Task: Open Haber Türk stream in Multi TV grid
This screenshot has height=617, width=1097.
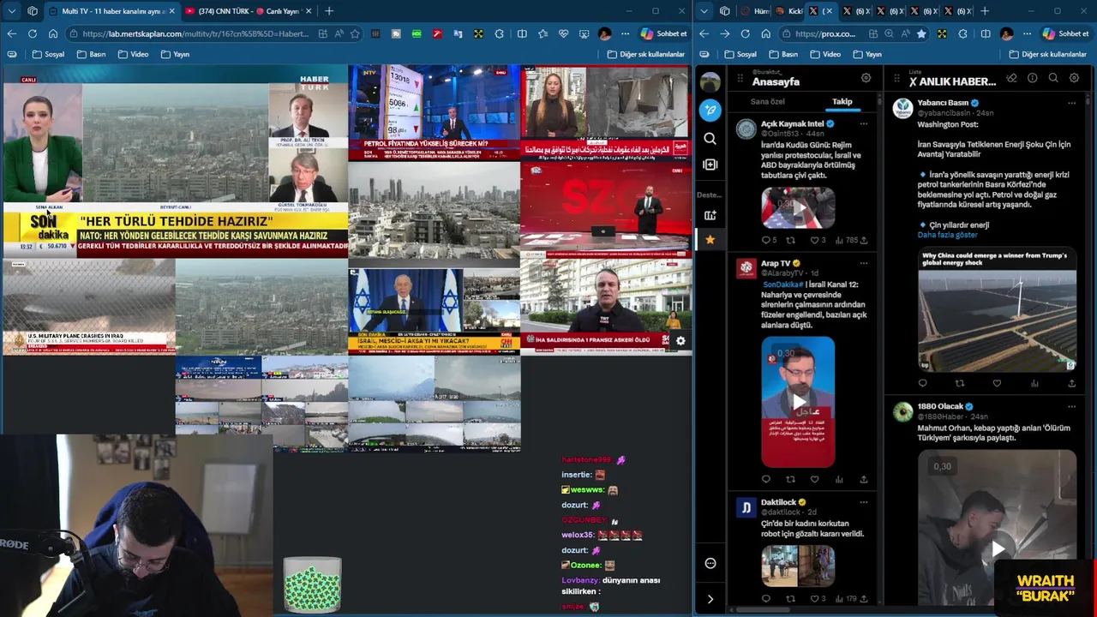Action: (175, 161)
